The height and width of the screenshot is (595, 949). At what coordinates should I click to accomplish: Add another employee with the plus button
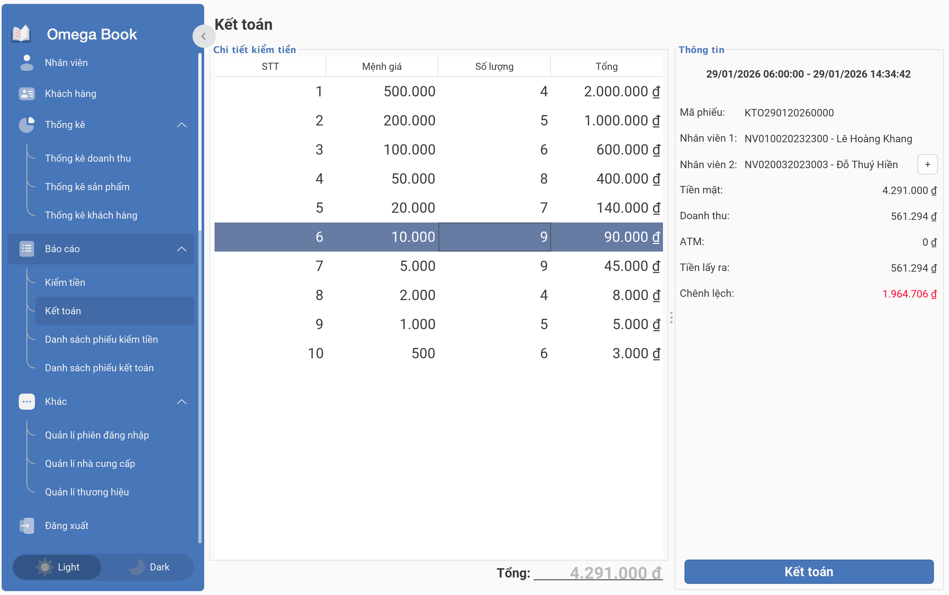point(927,165)
